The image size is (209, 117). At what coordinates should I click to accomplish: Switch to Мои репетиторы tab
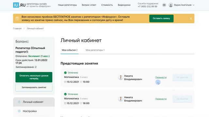point(95,50)
